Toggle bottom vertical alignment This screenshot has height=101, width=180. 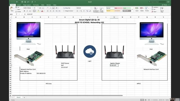(x=53, y=8)
